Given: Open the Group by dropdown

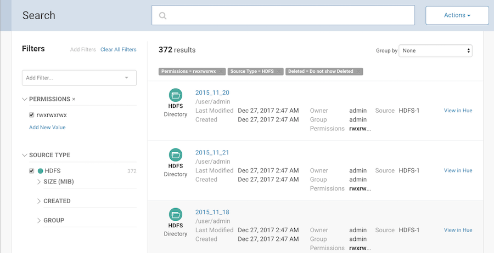Looking at the screenshot, I should click(x=435, y=50).
